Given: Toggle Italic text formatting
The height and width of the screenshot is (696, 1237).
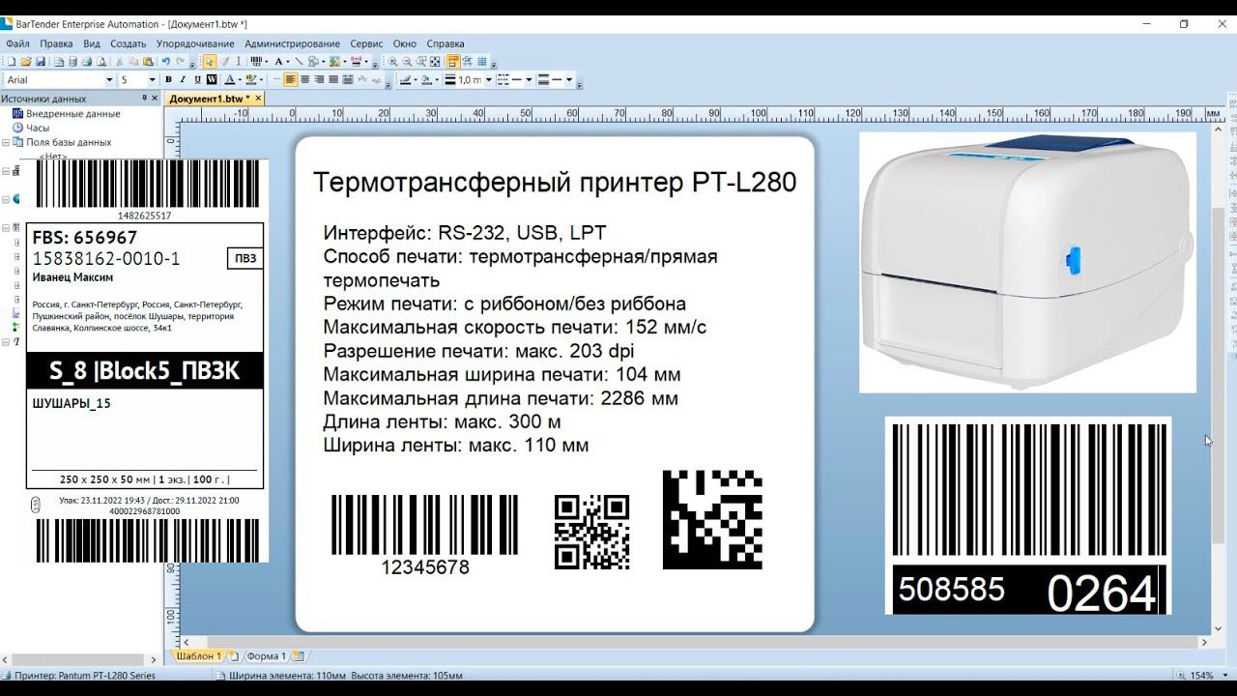Looking at the screenshot, I should point(183,79).
